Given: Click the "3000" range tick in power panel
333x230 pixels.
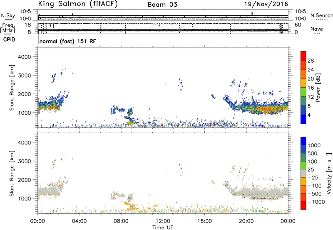Looking at the screenshot, I should [25, 76].
